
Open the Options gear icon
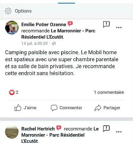[x=8, y=11]
